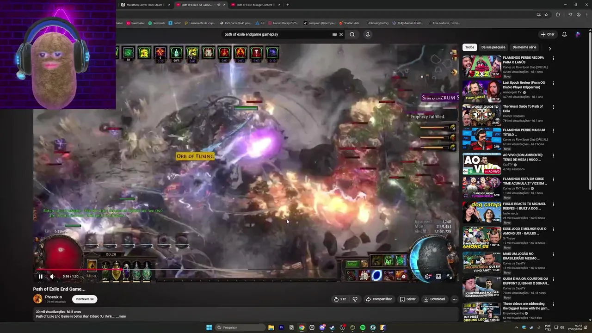Mute the video using the speaker icon

pyautogui.click(x=52, y=277)
